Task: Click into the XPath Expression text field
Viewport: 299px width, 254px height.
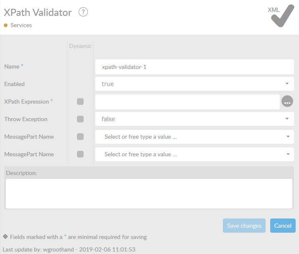Action: pos(187,102)
